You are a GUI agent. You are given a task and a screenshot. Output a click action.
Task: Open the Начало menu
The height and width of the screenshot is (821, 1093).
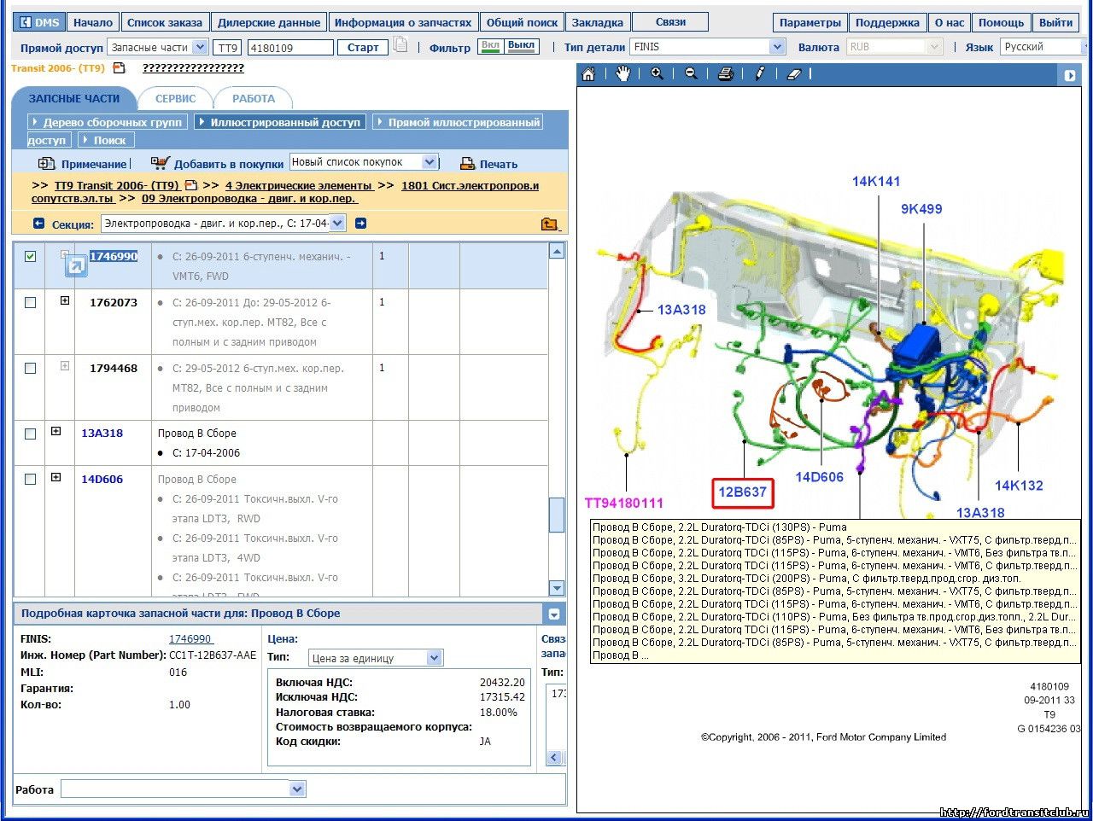(x=92, y=22)
